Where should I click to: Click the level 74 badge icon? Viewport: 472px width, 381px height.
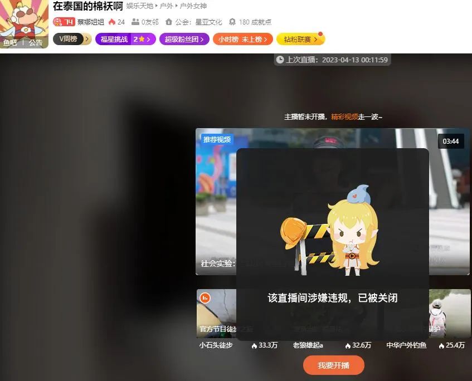tap(64, 22)
